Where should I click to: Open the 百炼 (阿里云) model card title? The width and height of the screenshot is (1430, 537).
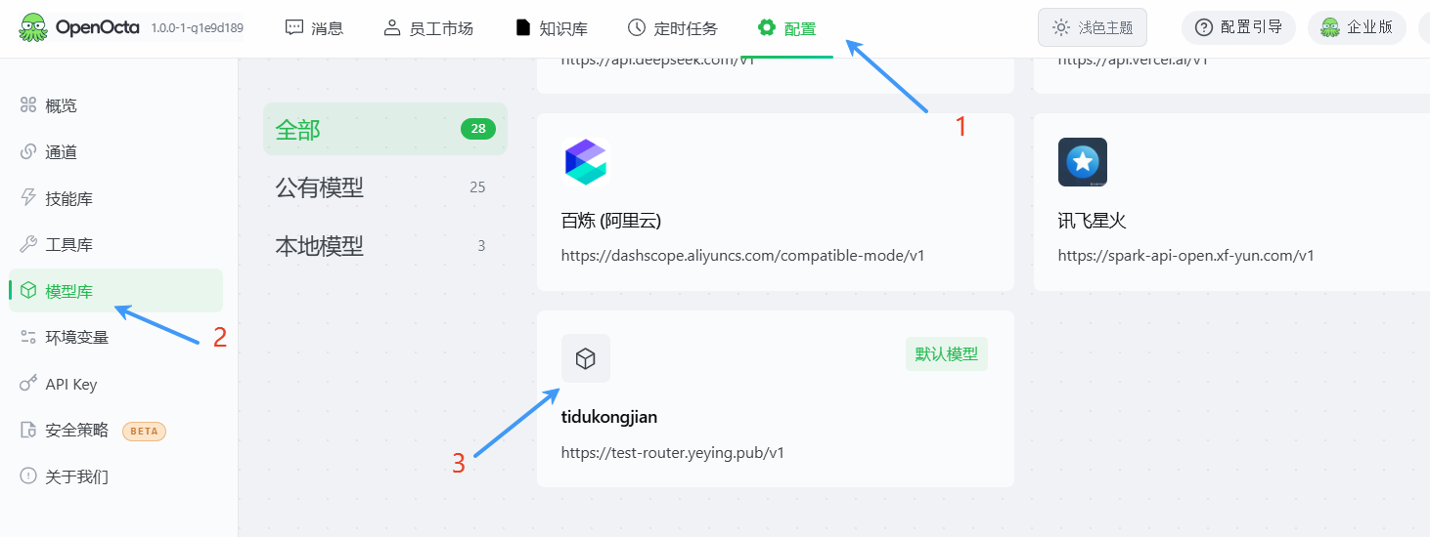coord(611,221)
